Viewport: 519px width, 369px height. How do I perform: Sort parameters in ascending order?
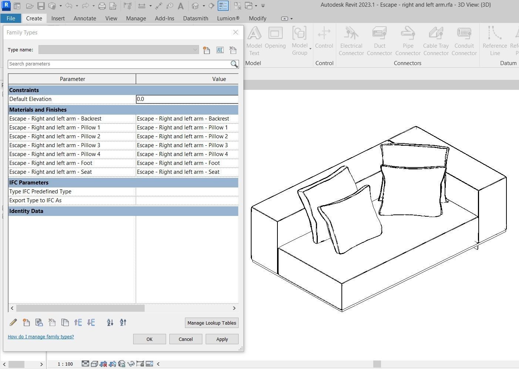[x=110, y=322]
